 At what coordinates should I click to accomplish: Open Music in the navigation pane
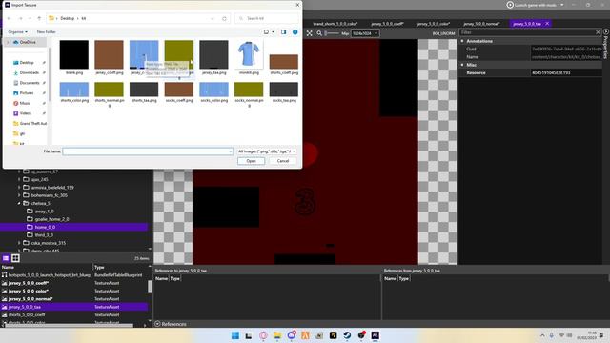pyautogui.click(x=24, y=103)
